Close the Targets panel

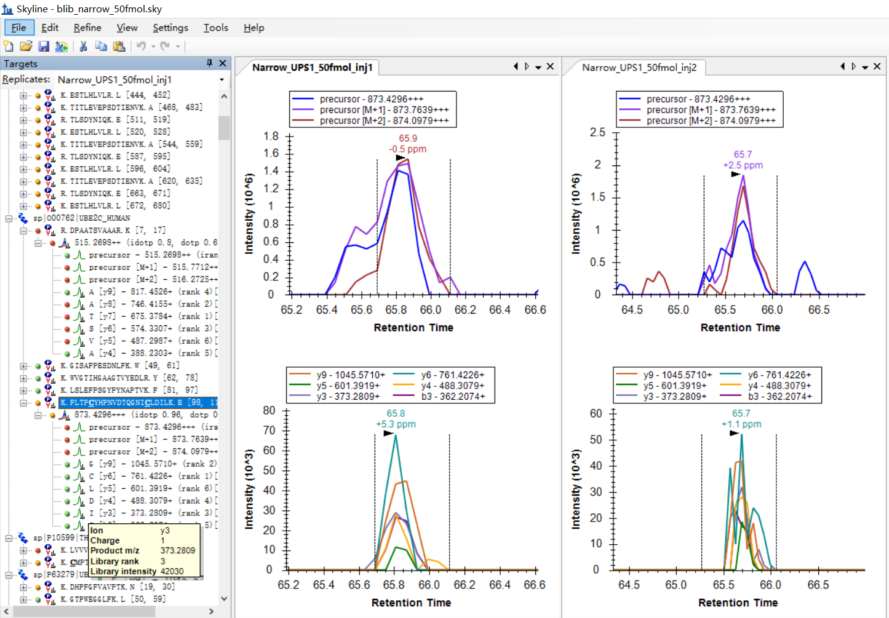(x=223, y=63)
